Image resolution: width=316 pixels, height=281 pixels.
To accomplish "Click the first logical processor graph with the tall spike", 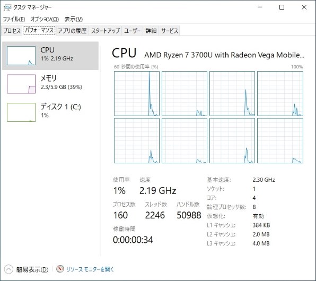I will pyautogui.click(x=137, y=93).
